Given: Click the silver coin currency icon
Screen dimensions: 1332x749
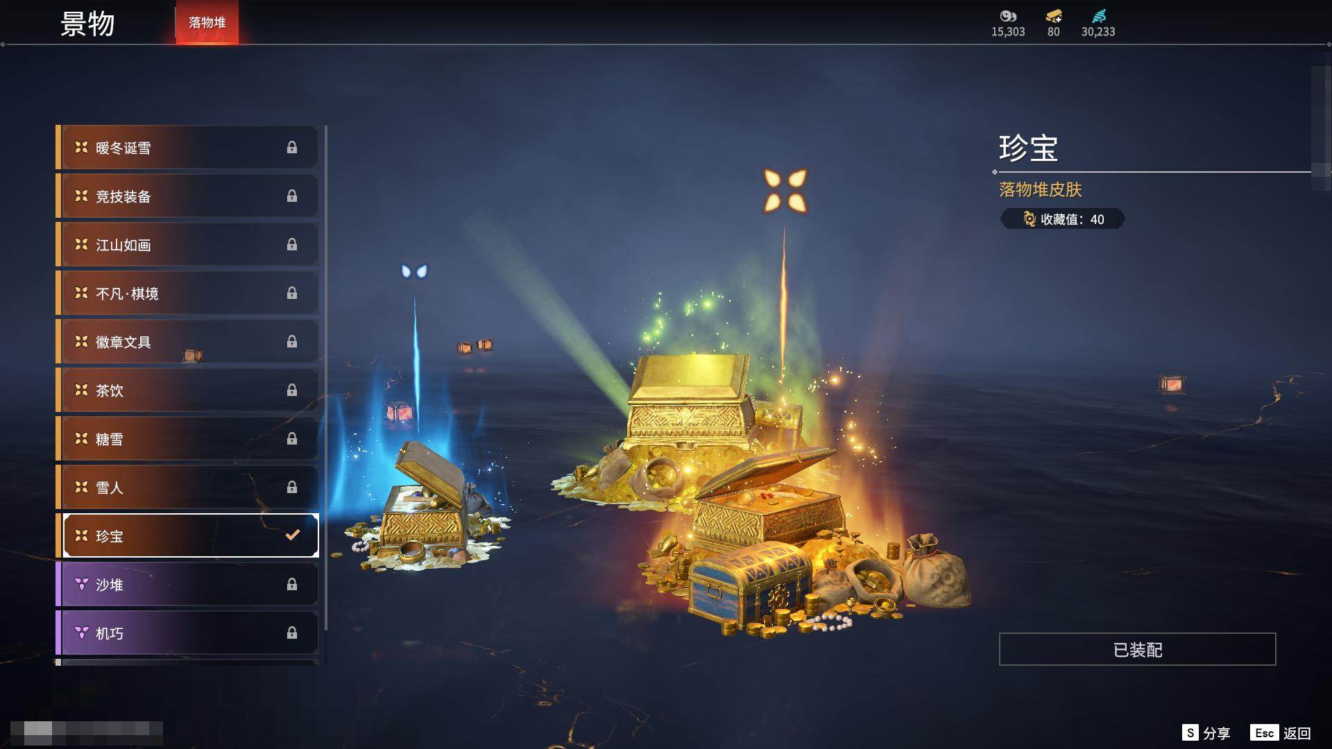Looking at the screenshot, I should (1007, 16).
